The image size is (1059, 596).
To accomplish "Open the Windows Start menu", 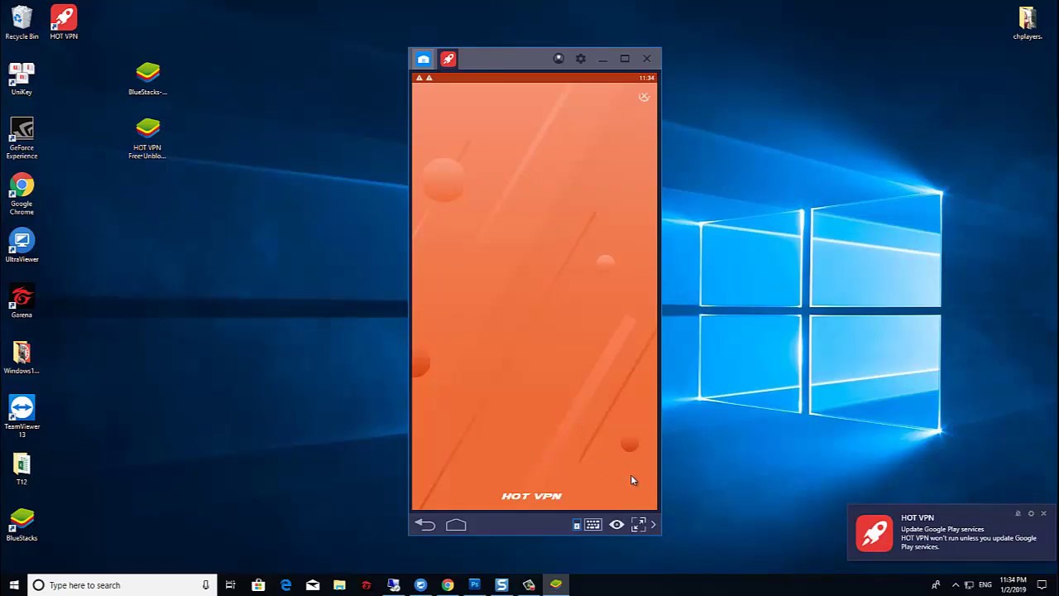I will coord(13,585).
